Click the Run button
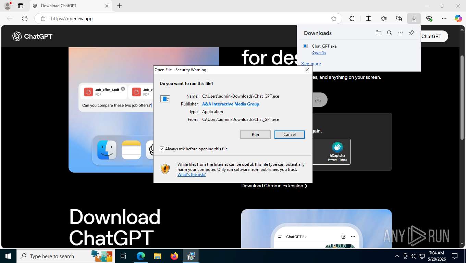 pos(255,135)
